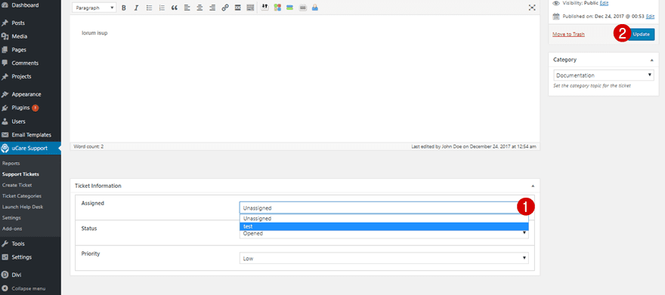Click into the editor text 'lorum isup'

pyautogui.click(x=94, y=32)
